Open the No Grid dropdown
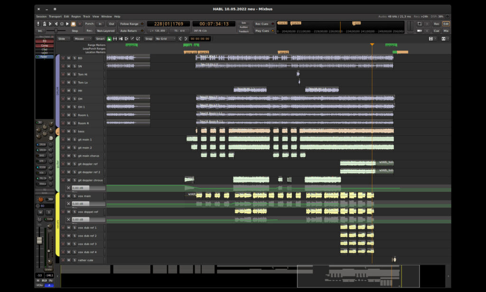This screenshot has height=292, width=486. pyautogui.click(x=165, y=39)
